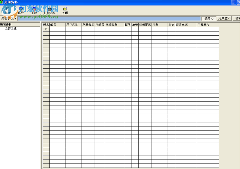Click the 所属楼栋 column header
This screenshot has height=169, width=240.
(x=88, y=25)
